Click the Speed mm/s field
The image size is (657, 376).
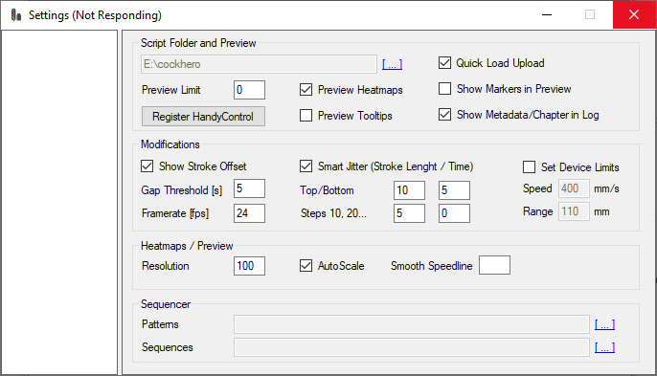click(x=574, y=188)
